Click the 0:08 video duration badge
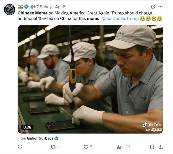The image size is (173, 154). pyautogui.click(x=28, y=127)
